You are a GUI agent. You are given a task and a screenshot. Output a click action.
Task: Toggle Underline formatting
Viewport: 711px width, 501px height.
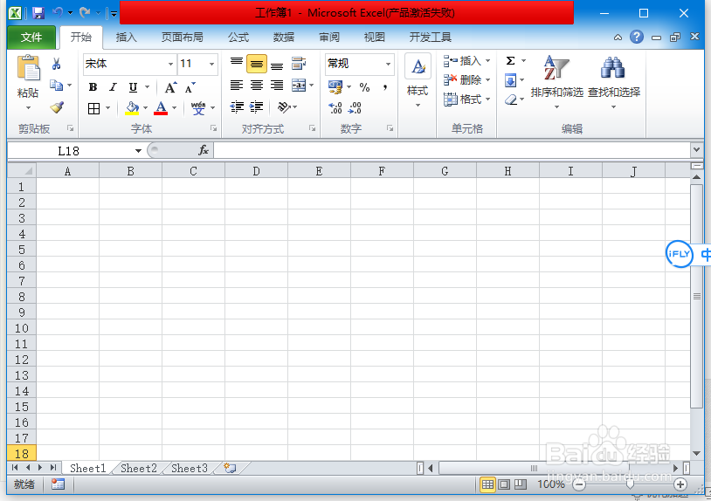pyautogui.click(x=133, y=87)
